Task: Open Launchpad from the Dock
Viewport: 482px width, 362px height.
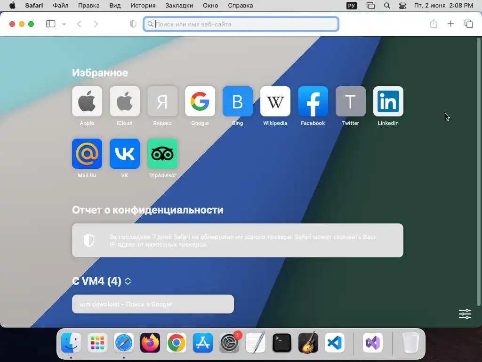Action: click(x=97, y=343)
